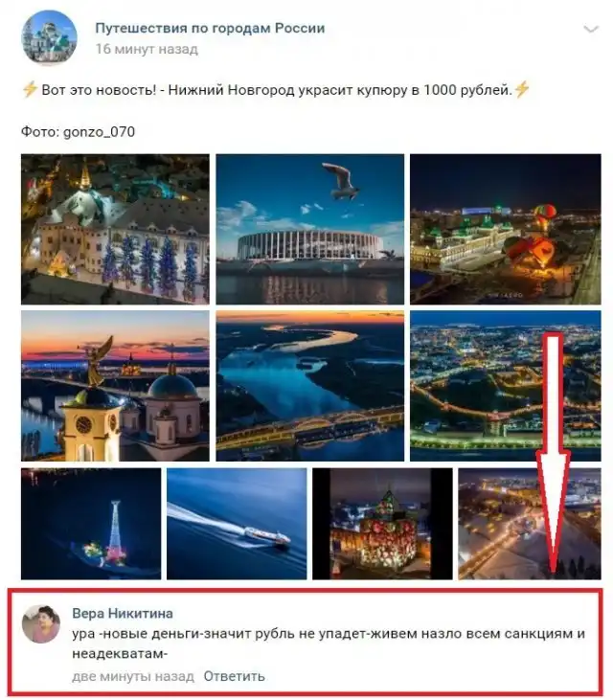View the stadium with seagull photo

tap(309, 229)
